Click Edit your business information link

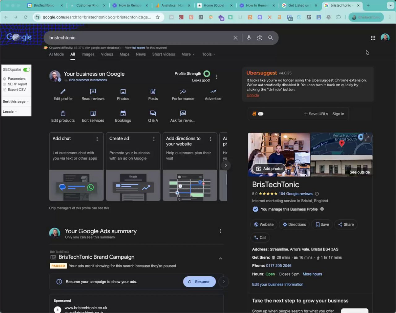278,285
